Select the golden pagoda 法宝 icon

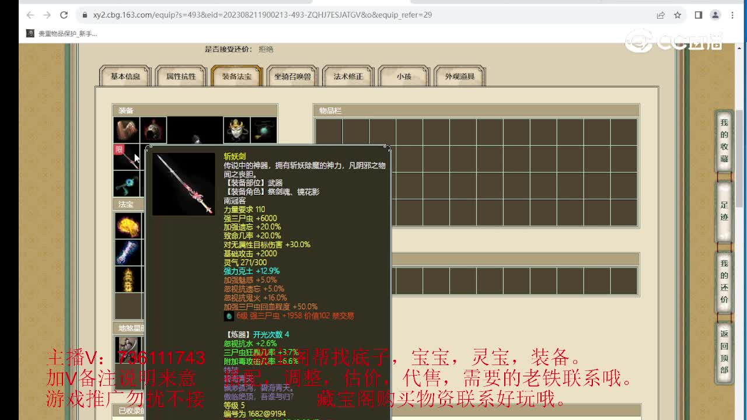(x=128, y=279)
